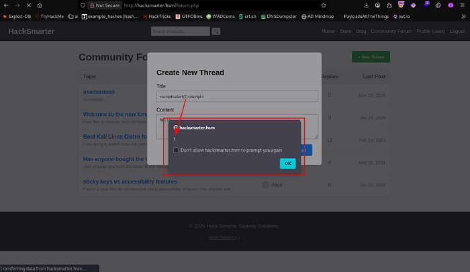This screenshot has height=272, width=470.
Task: Open Home in the site navigation
Action: [328, 31]
